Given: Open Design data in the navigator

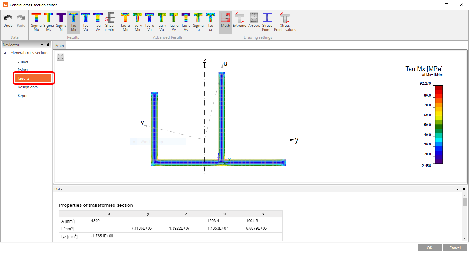Looking at the screenshot, I should point(28,87).
